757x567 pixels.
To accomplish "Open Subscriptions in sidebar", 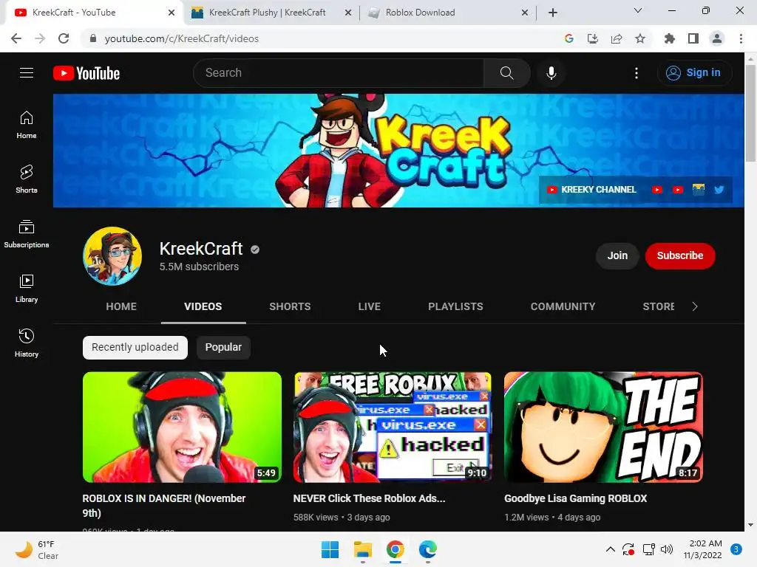I will click(x=27, y=234).
